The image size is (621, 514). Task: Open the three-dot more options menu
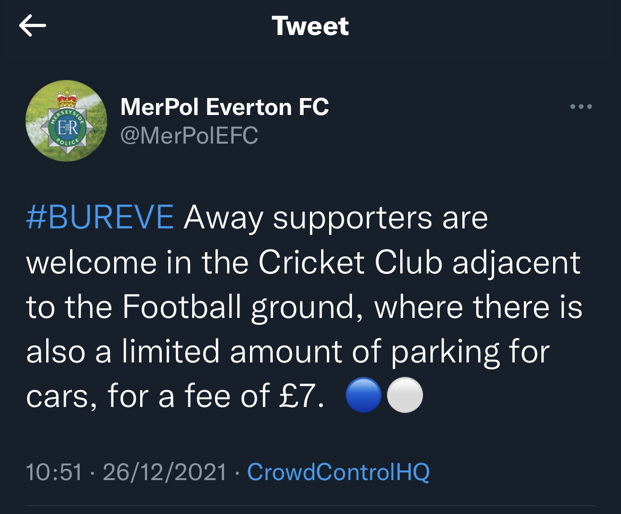(581, 107)
